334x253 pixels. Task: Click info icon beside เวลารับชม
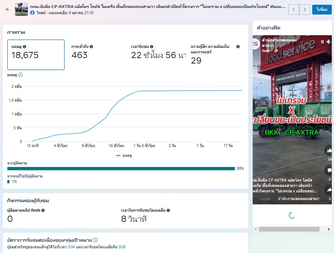(151, 47)
